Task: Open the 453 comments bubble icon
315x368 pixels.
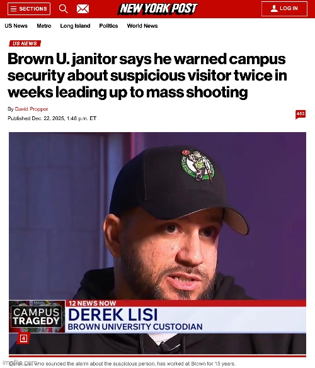Action: point(301,114)
